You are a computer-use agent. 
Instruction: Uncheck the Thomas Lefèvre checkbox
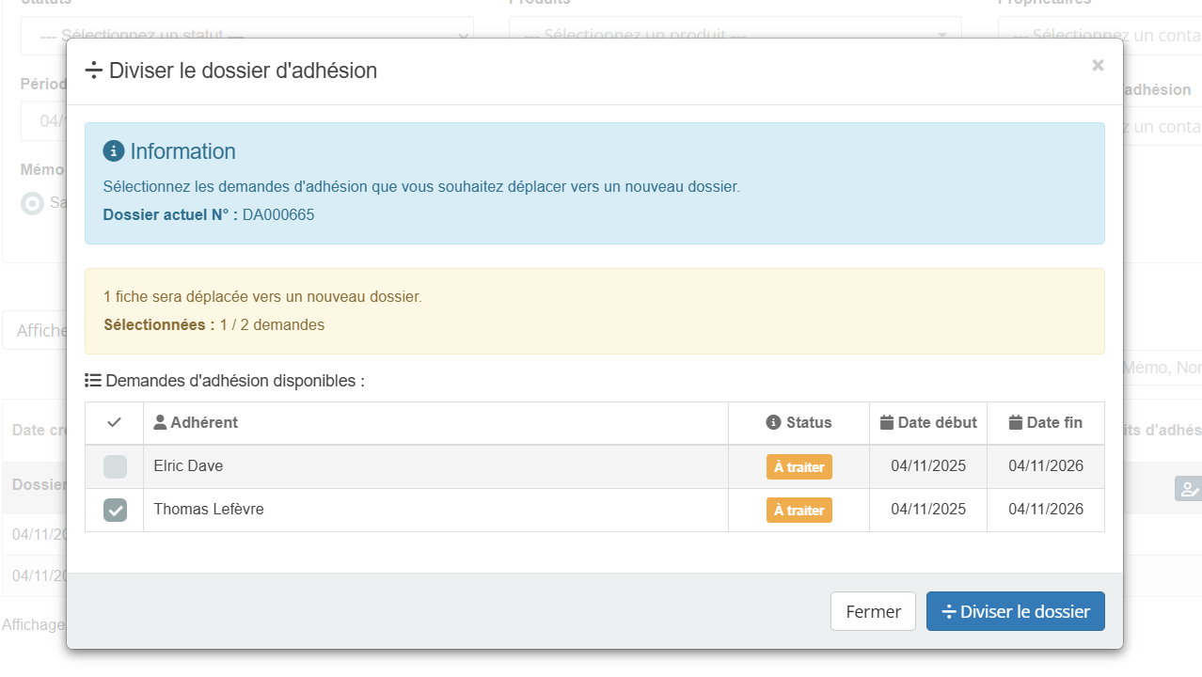click(x=115, y=511)
